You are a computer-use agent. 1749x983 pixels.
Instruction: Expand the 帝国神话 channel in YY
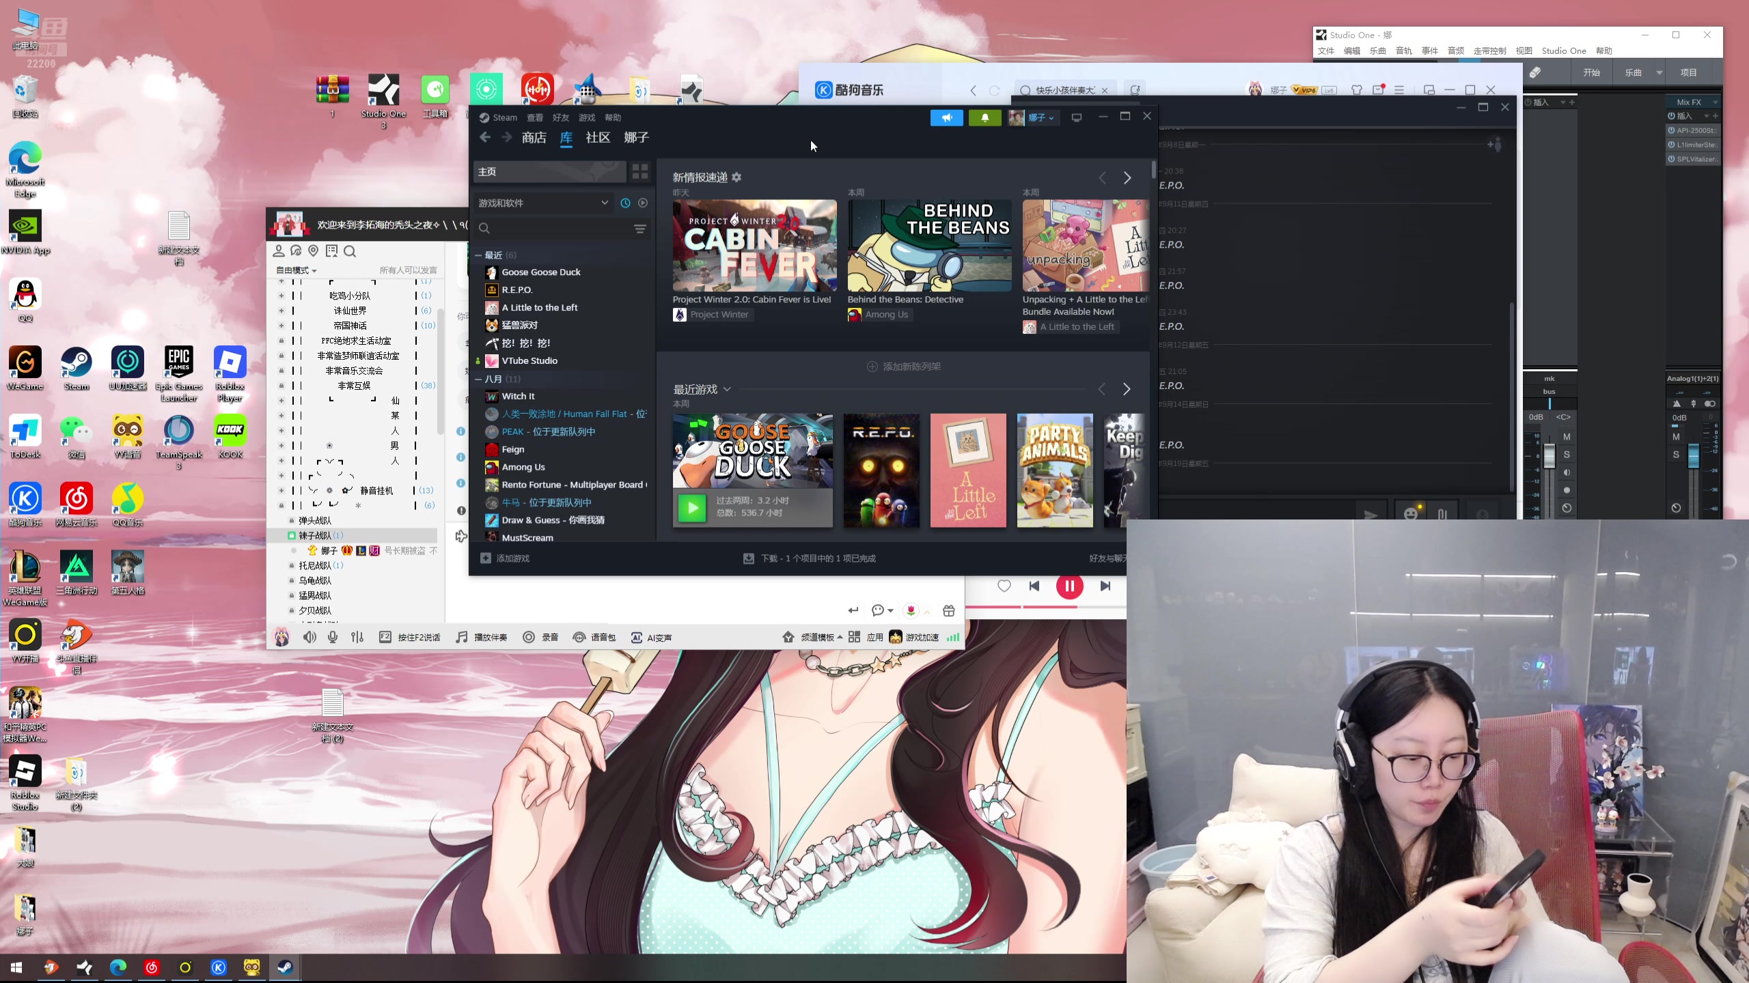pos(281,326)
